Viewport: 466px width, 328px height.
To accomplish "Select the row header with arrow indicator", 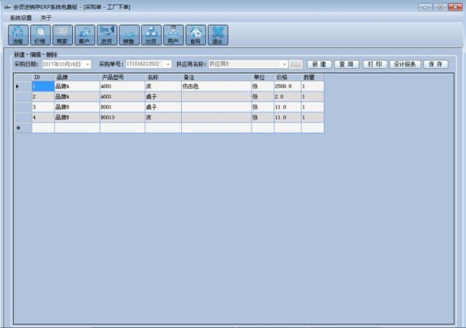I will click(23, 86).
